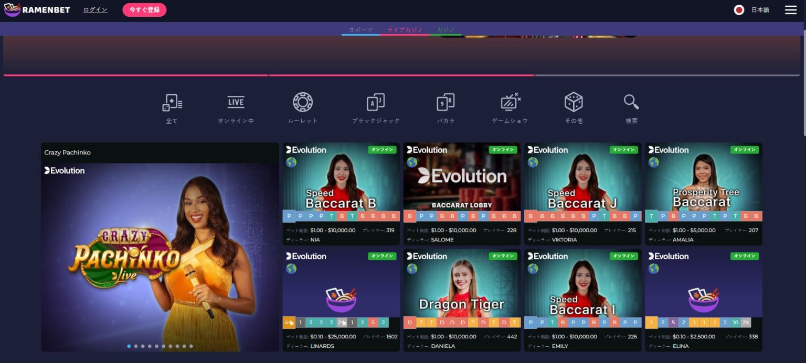
Task: Click the ramen bowl icon on LINARDS card
Action: pyautogui.click(x=341, y=300)
